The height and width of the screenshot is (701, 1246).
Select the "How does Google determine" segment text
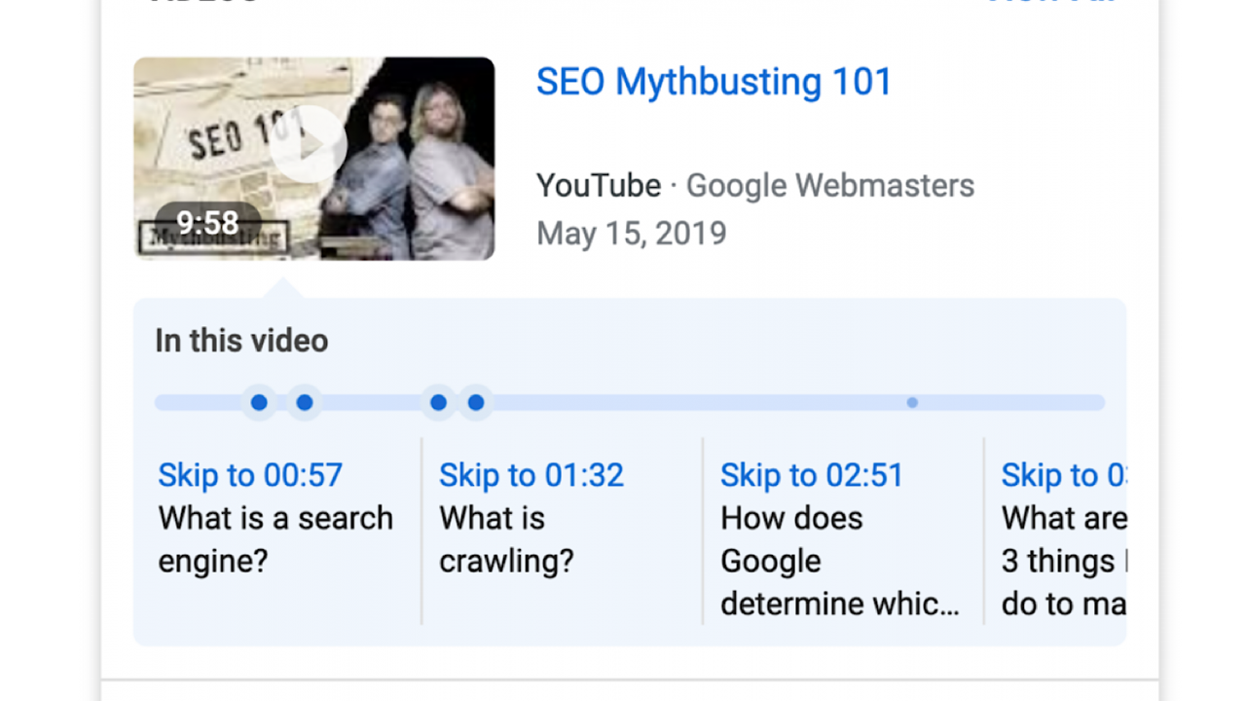pyautogui.click(x=839, y=561)
